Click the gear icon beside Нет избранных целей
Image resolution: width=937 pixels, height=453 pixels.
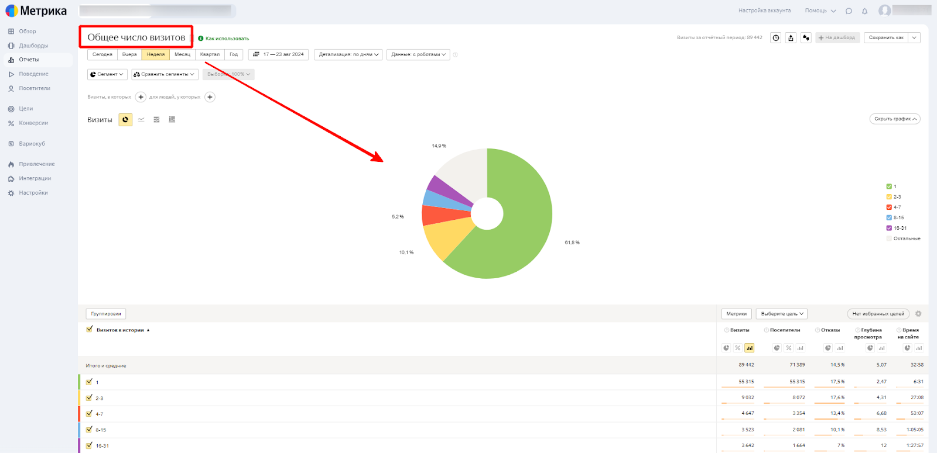[x=918, y=314]
